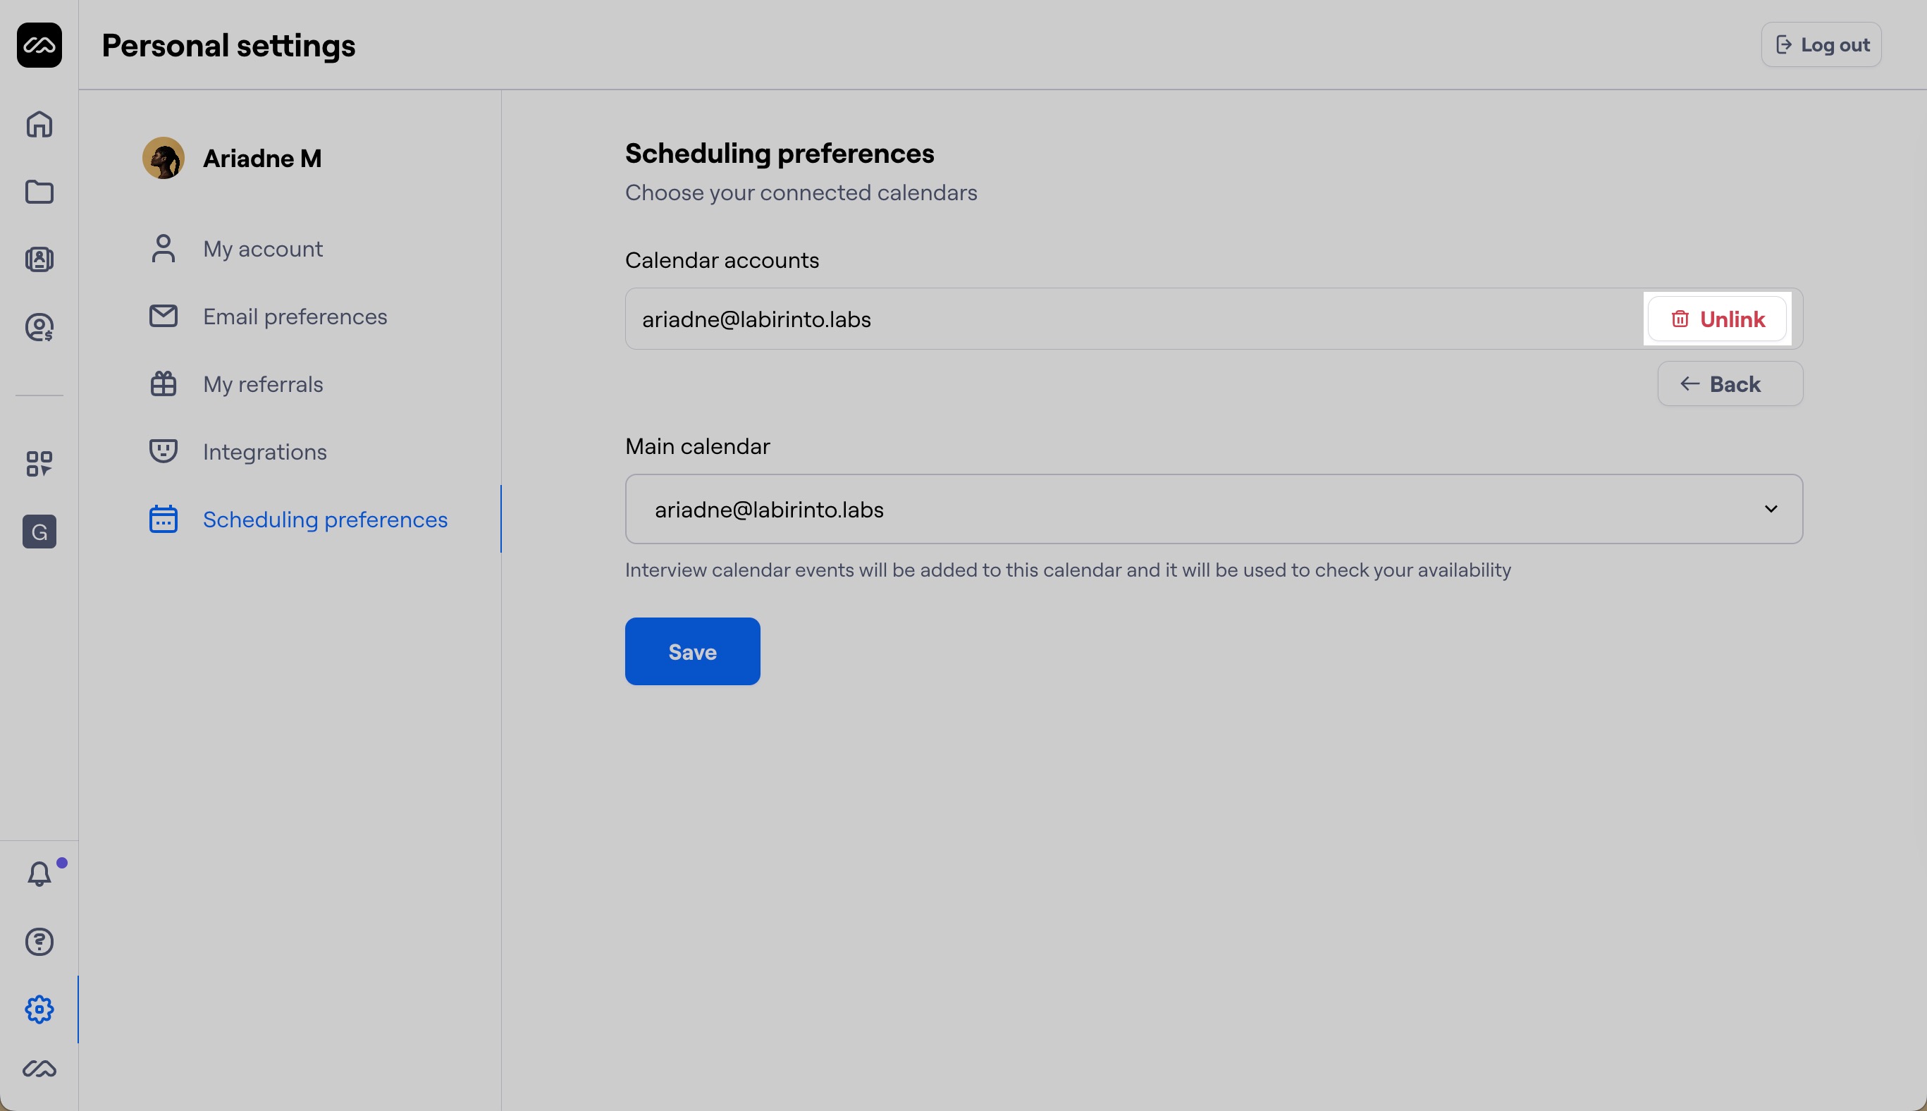The width and height of the screenshot is (1927, 1111).
Task: Click the Main calendar dropdown chevron arrow
Action: [1771, 509]
